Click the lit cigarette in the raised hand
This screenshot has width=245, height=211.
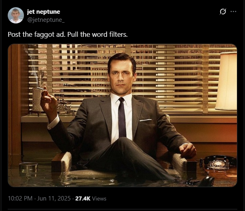[40, 89]
